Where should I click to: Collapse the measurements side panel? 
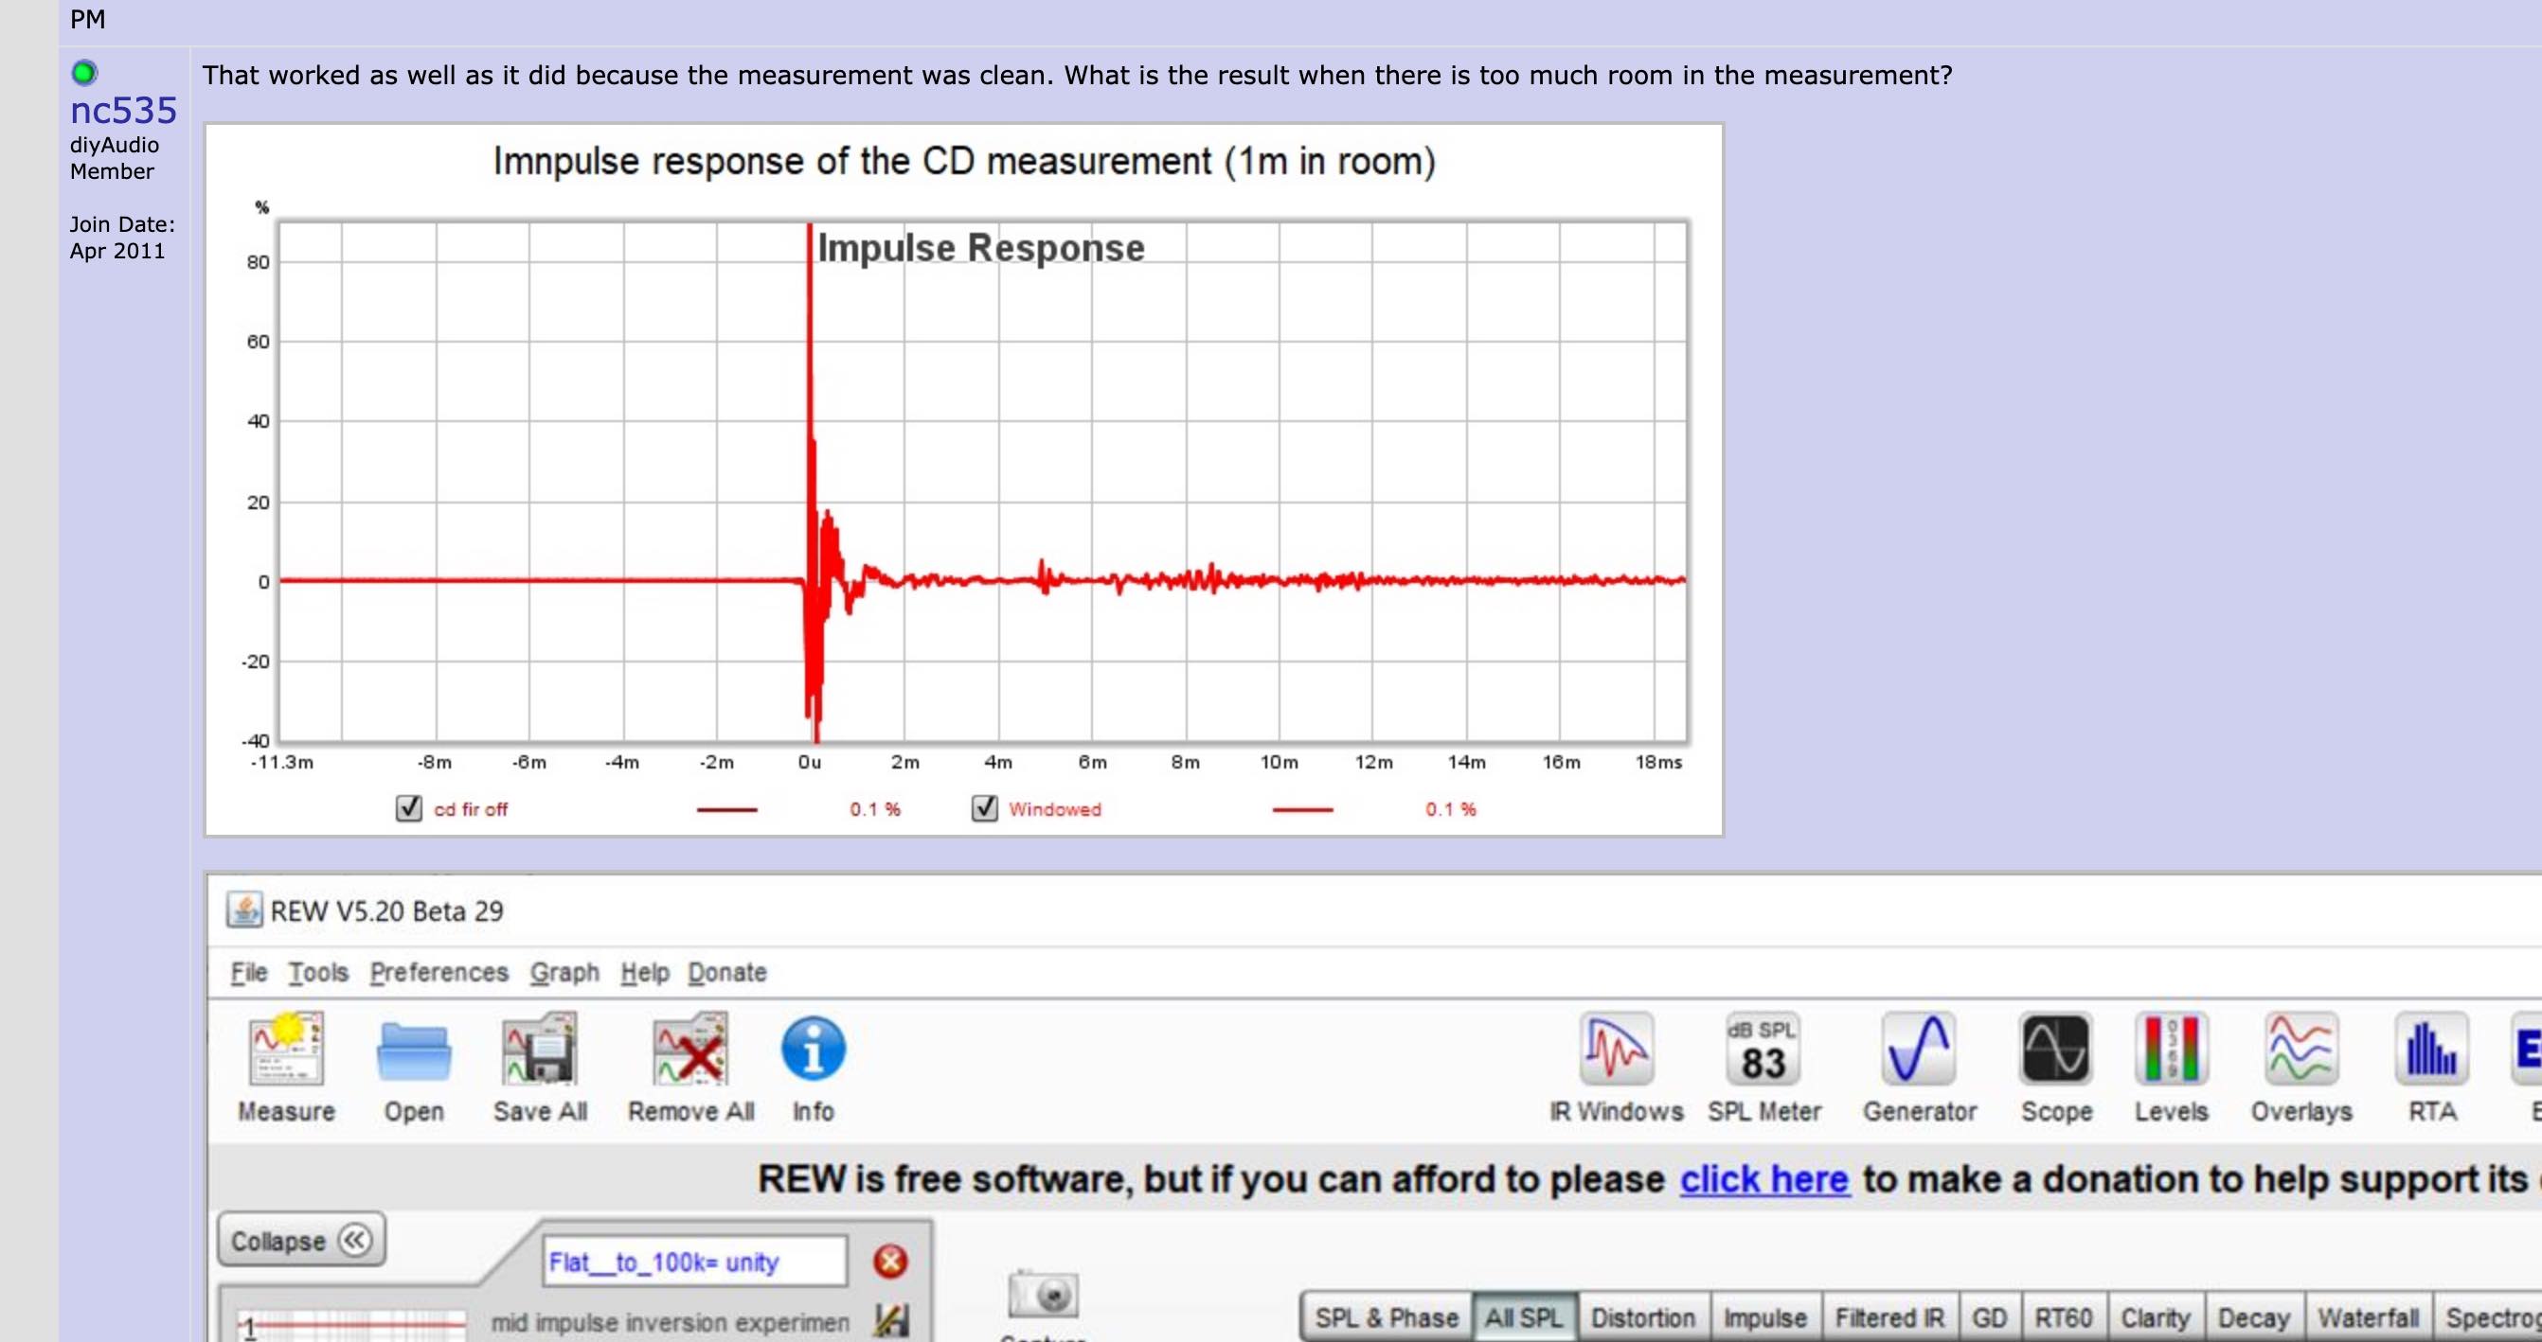[301, 1241]
